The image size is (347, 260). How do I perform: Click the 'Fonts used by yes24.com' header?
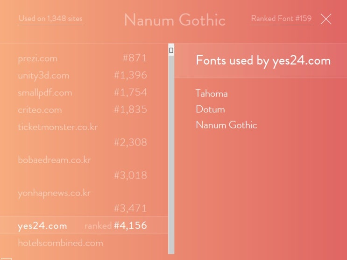(263, 61)
